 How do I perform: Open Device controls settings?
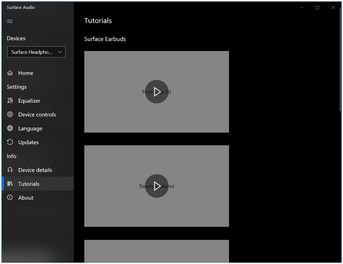pyautogui.click(x=10, y=114)
